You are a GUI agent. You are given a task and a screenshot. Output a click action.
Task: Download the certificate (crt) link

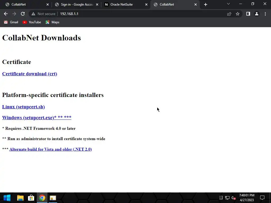[x=30, y=74]
